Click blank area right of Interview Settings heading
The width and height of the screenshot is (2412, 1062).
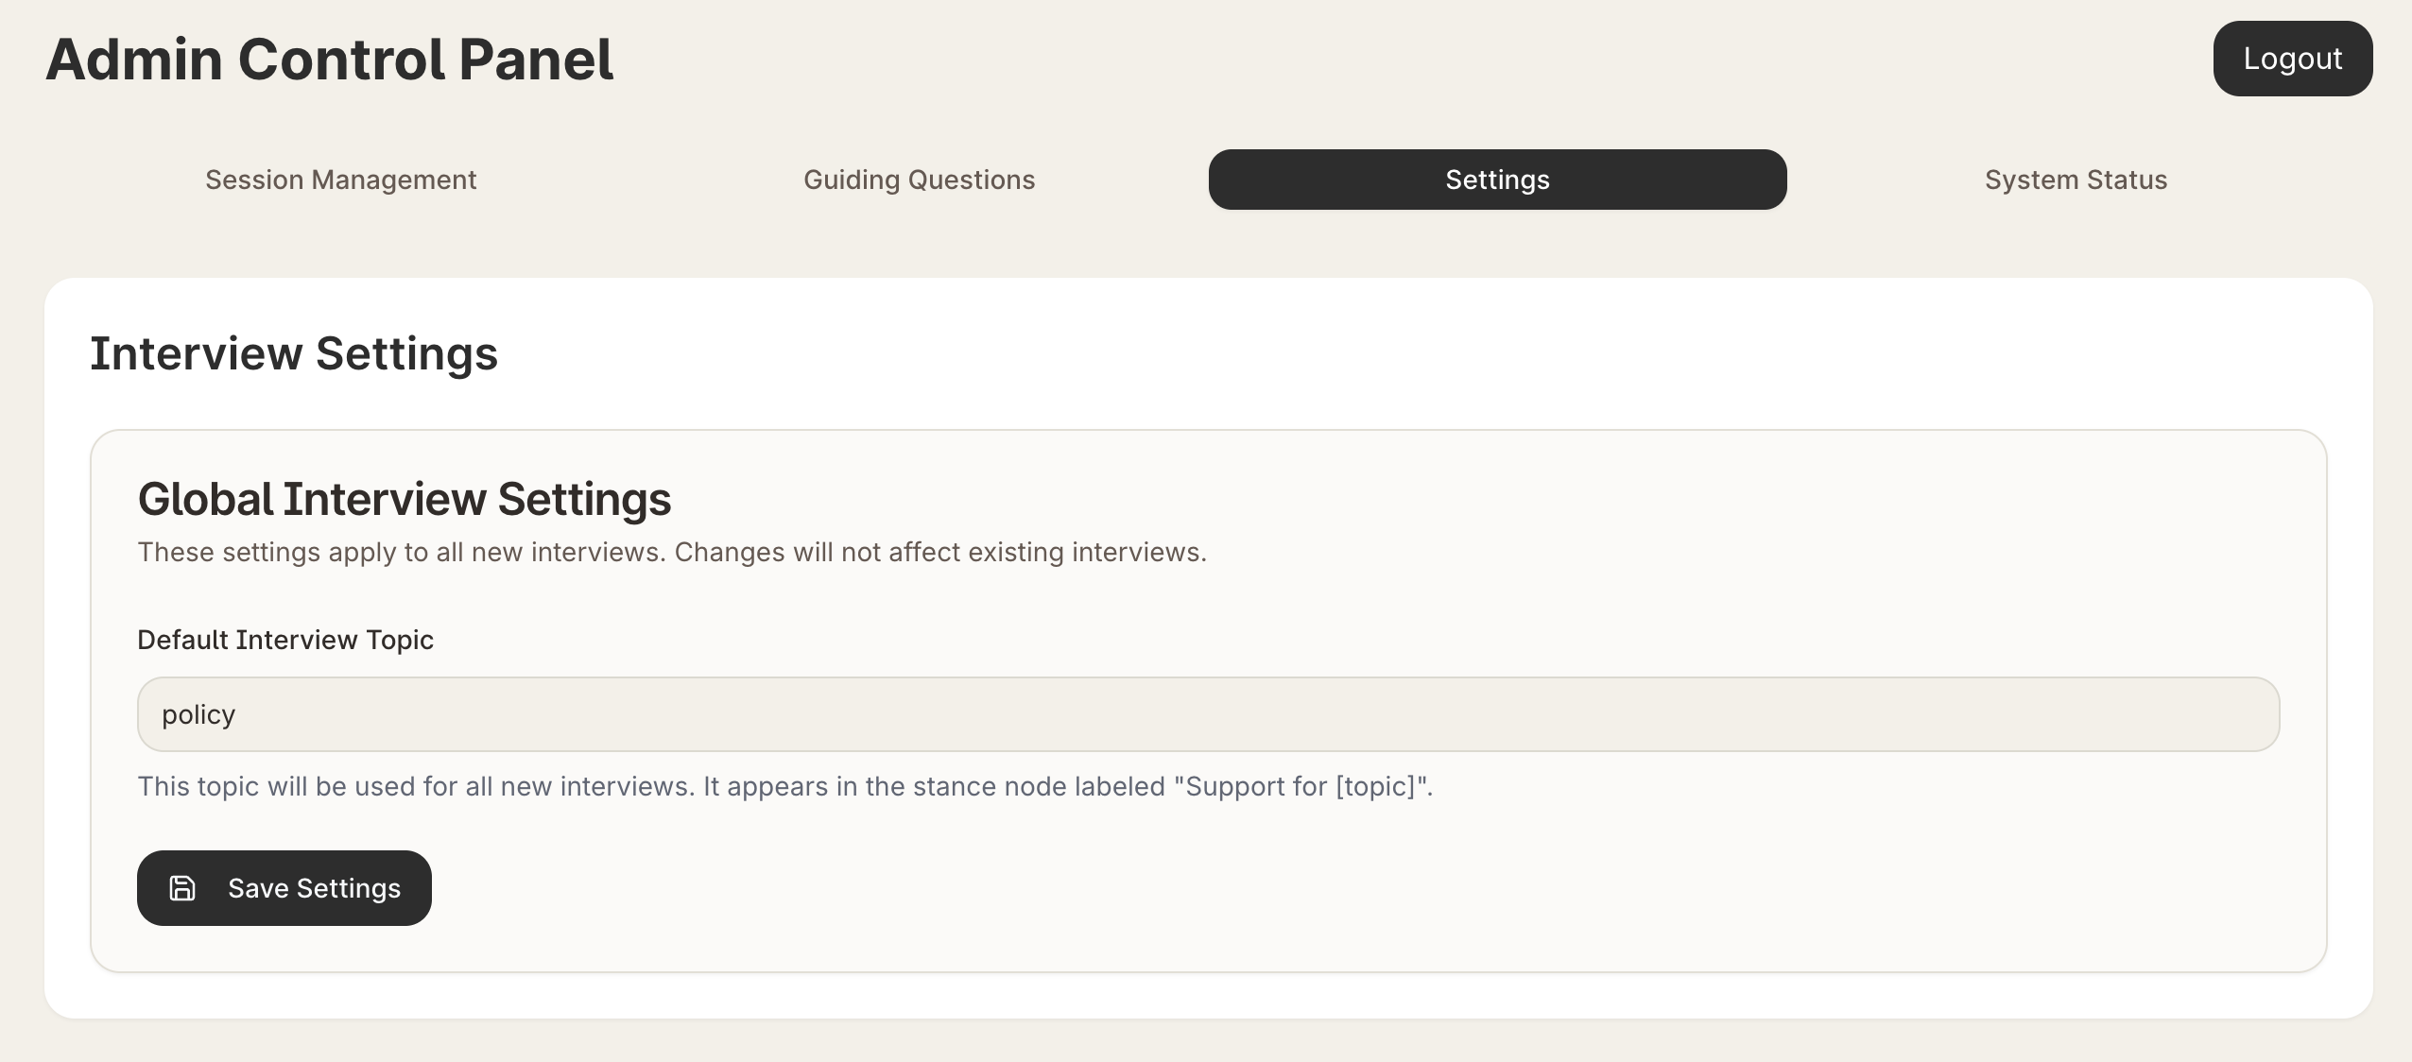(1323, 353)
